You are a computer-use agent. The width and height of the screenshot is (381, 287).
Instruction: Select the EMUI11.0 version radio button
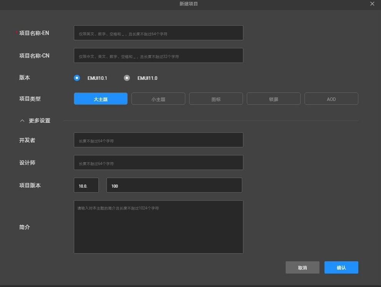(127, 78)
